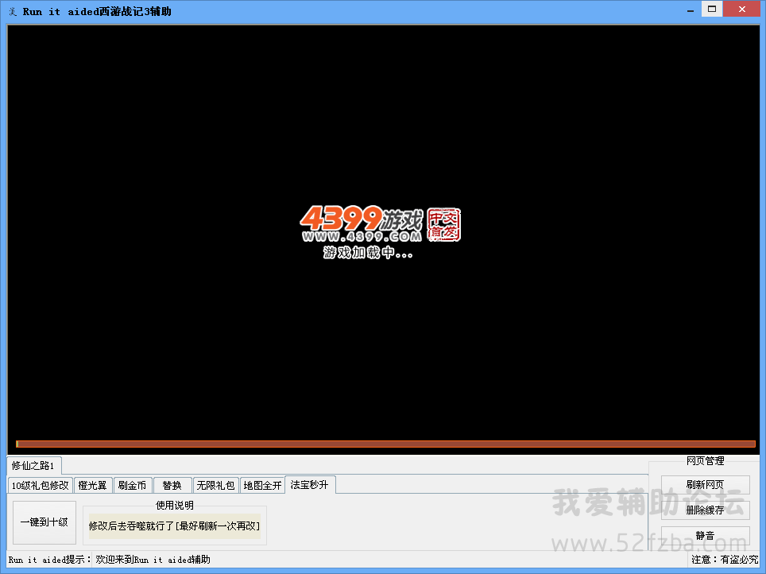Screen dimensions: 766x574
Task: Open the 刷金币 tab
Action: tap(132, 486)
